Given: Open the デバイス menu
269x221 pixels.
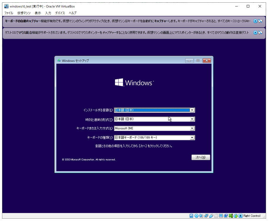Looking at the screenshot, I should tap(60, 13).
